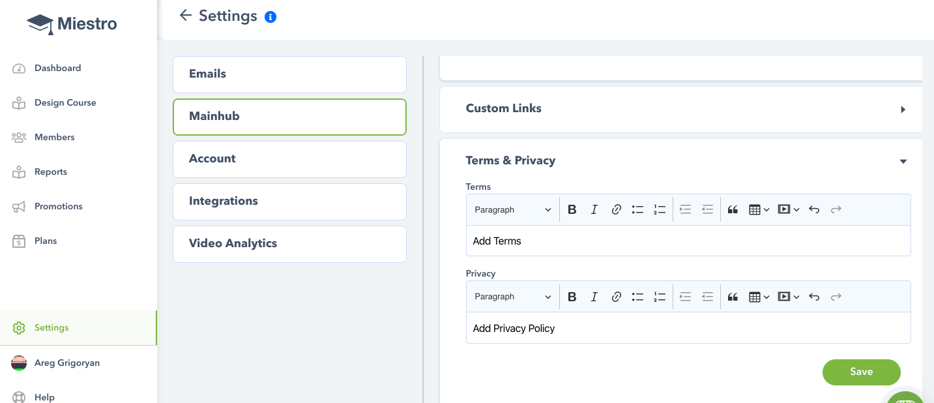Open the Paragraph style dropdown for Terms
This screenshot has height=403, width=934.
pos(513,210)
